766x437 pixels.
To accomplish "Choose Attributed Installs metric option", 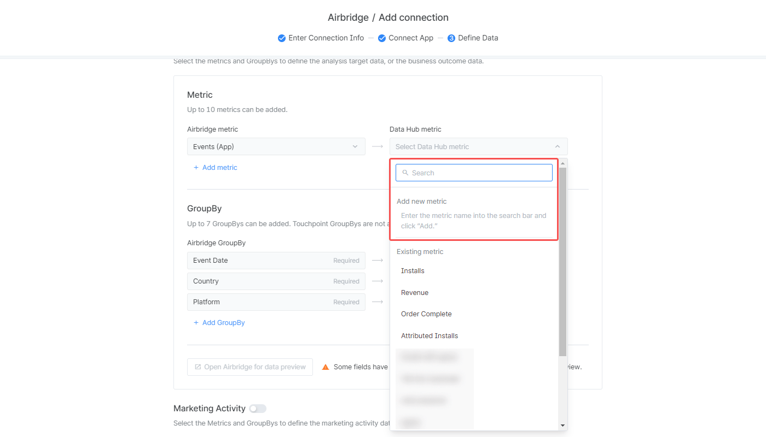I will 430,336.
